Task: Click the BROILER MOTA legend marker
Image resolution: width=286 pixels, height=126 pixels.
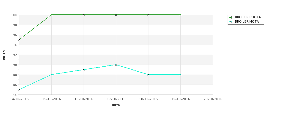Action: click(x=231, y=22)
